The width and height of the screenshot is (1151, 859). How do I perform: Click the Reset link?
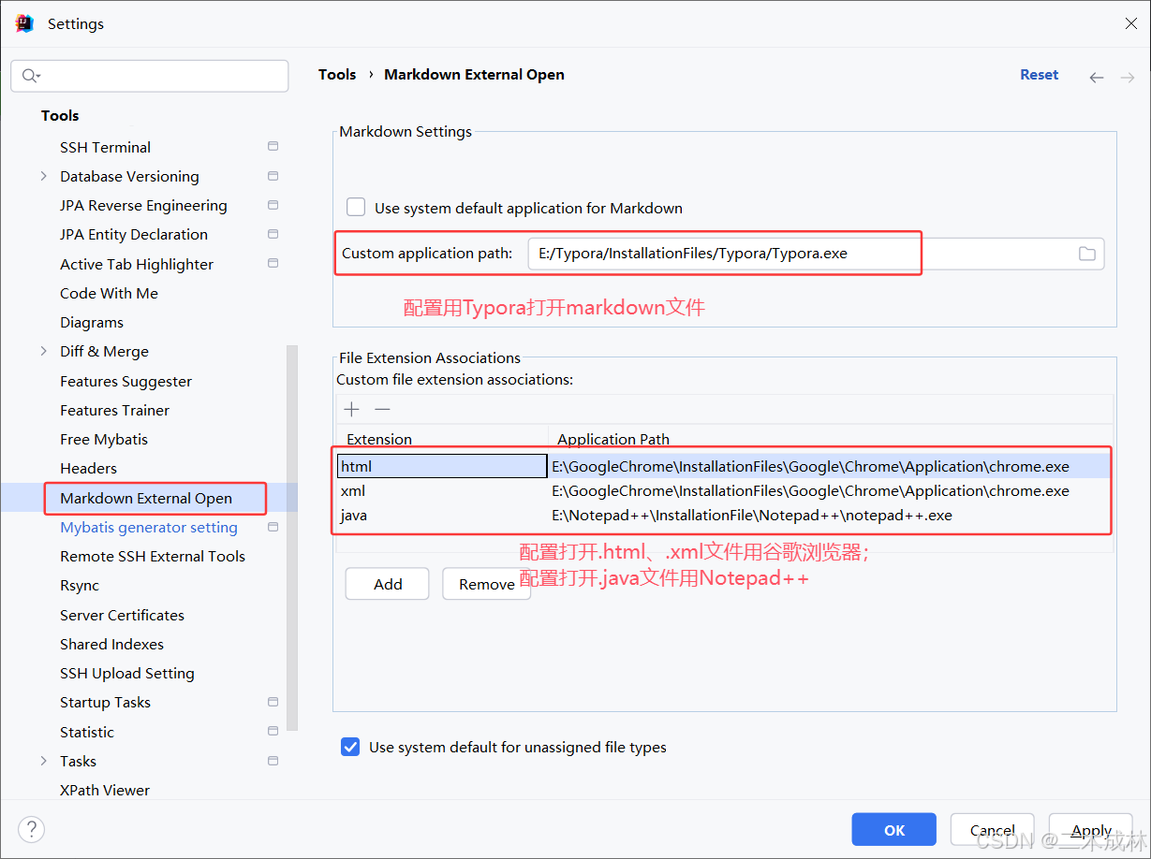point(1039,75)
